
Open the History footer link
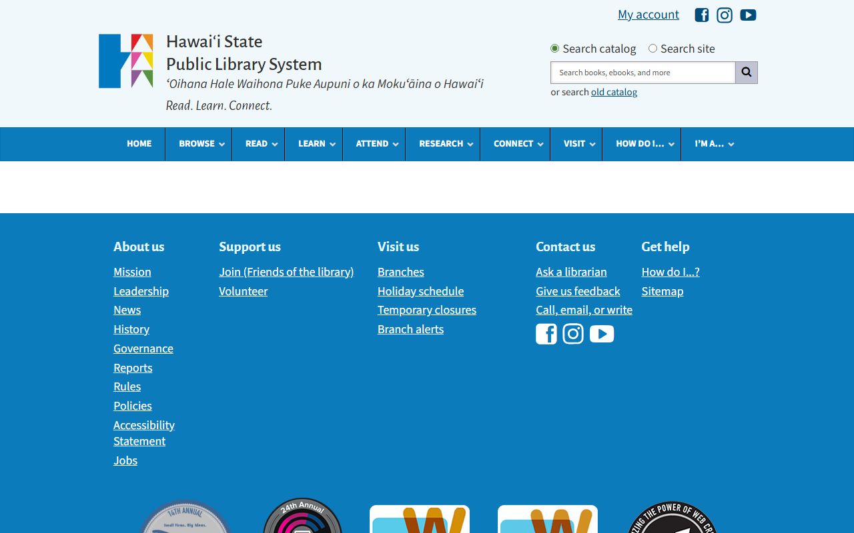click(131, 329)
